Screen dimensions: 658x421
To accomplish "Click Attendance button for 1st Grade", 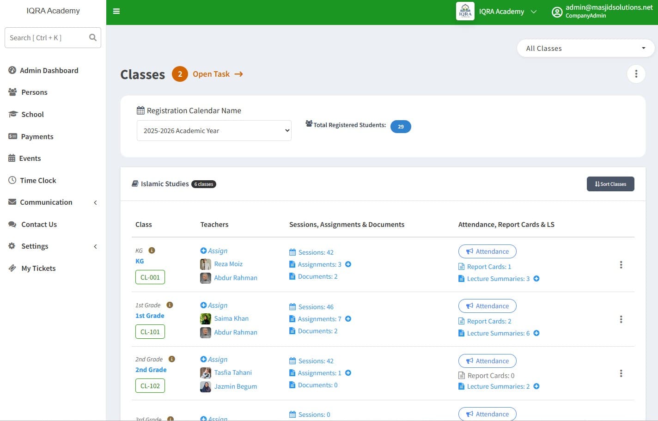I will pos(487,306).
